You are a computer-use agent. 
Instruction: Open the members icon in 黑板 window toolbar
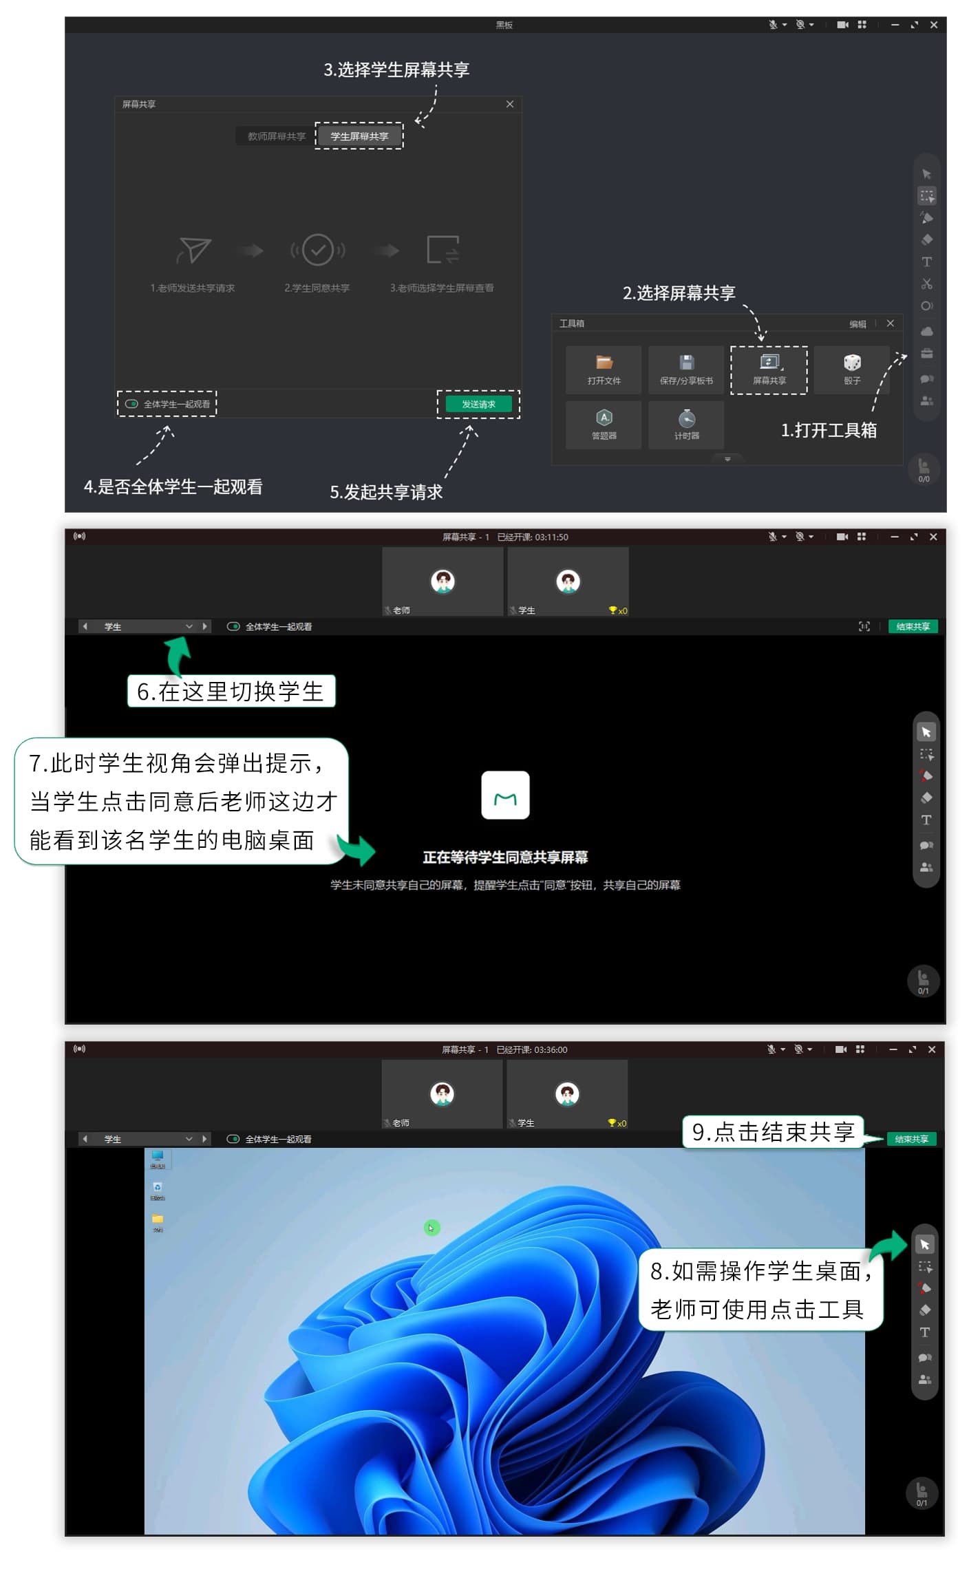point(926,401)
